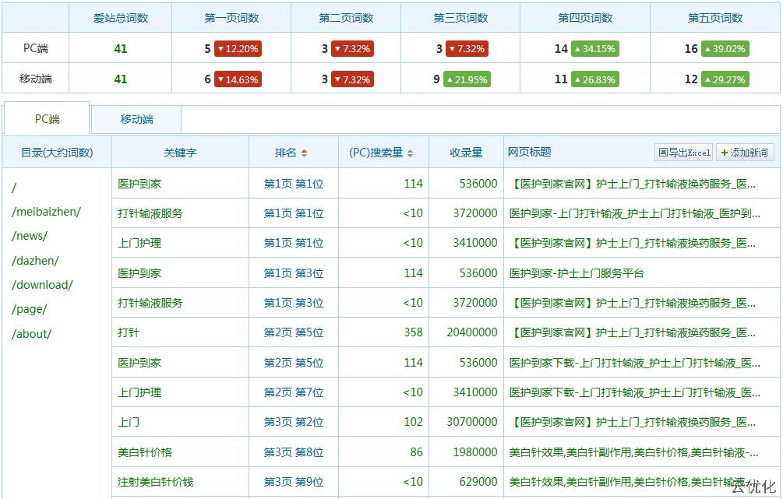783x499 pixels.
Task: Open the /meibaizhen/ directory
Action: [46, 212]
